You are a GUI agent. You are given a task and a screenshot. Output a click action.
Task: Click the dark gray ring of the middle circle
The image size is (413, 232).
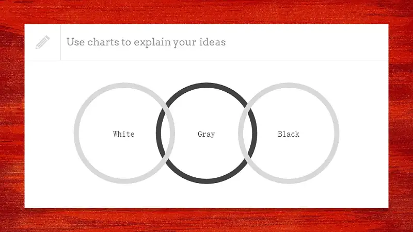[206, 85]
